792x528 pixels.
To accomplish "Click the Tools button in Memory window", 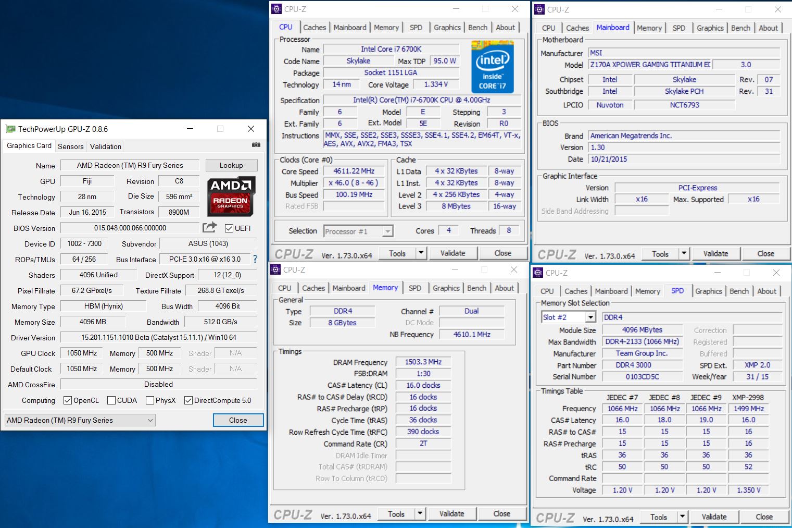I will 396,514.
